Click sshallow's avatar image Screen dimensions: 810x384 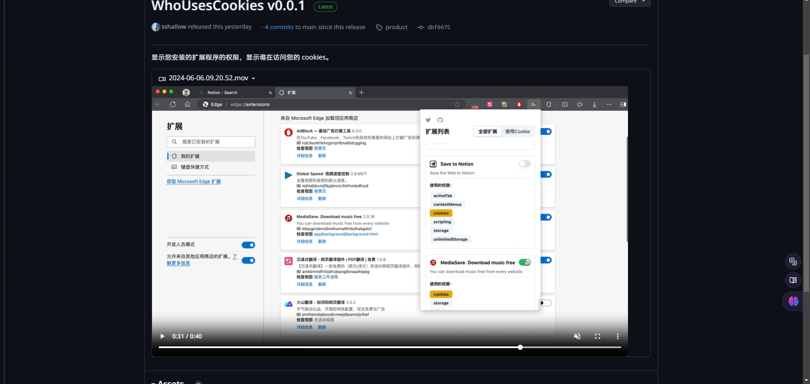(x=156, y=27)
